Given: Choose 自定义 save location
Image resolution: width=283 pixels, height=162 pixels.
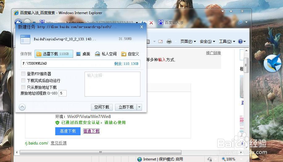Looking at the screenshot, I should point(130,54).
